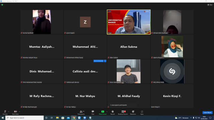Click the 2 unassigned participants tooltip
This screenshot has height=120, width=214.
[123, 105]
